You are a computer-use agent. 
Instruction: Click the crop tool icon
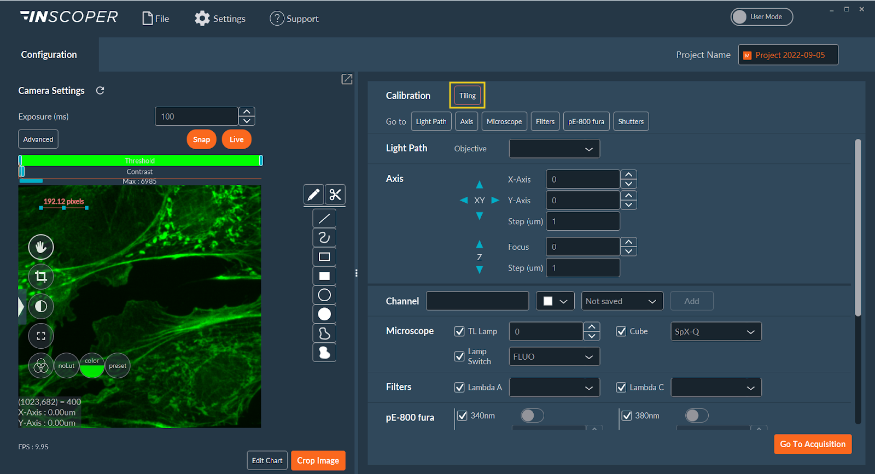[x=41, y=277]
